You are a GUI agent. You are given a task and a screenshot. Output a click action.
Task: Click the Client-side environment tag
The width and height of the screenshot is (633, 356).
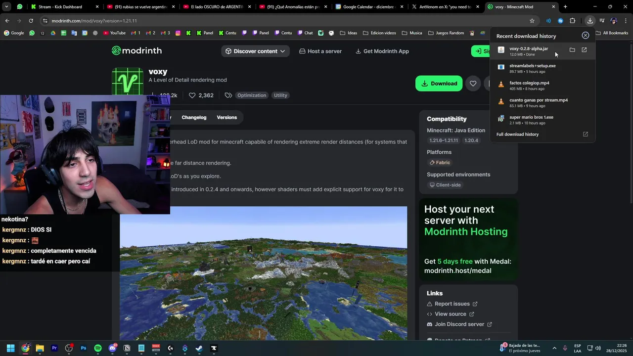(445, 185)
